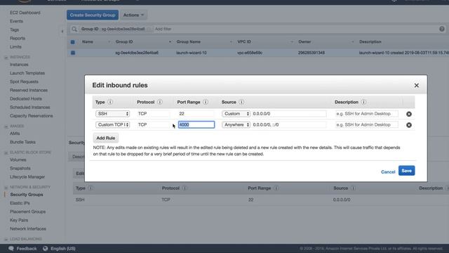Open Placement Groups in sidebar
Image resolution: width=449 pixels, height=253 pixels.
[x=28, y=212]
